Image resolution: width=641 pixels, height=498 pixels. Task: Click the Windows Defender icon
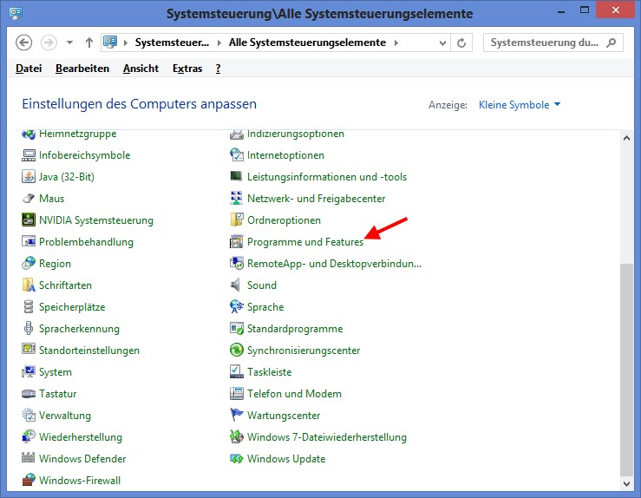click(x=29, y=459)
